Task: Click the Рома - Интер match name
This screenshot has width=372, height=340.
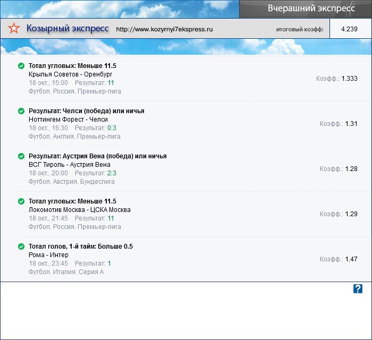Action: click(x=48, y=255)
